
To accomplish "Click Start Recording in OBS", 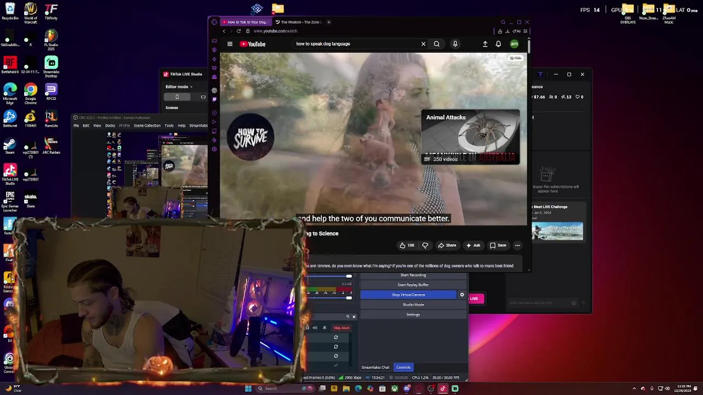I will (413, 275).
